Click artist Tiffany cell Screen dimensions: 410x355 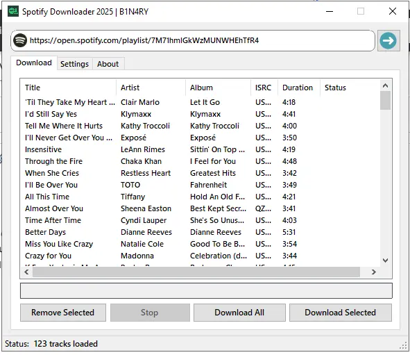(133, 197)
